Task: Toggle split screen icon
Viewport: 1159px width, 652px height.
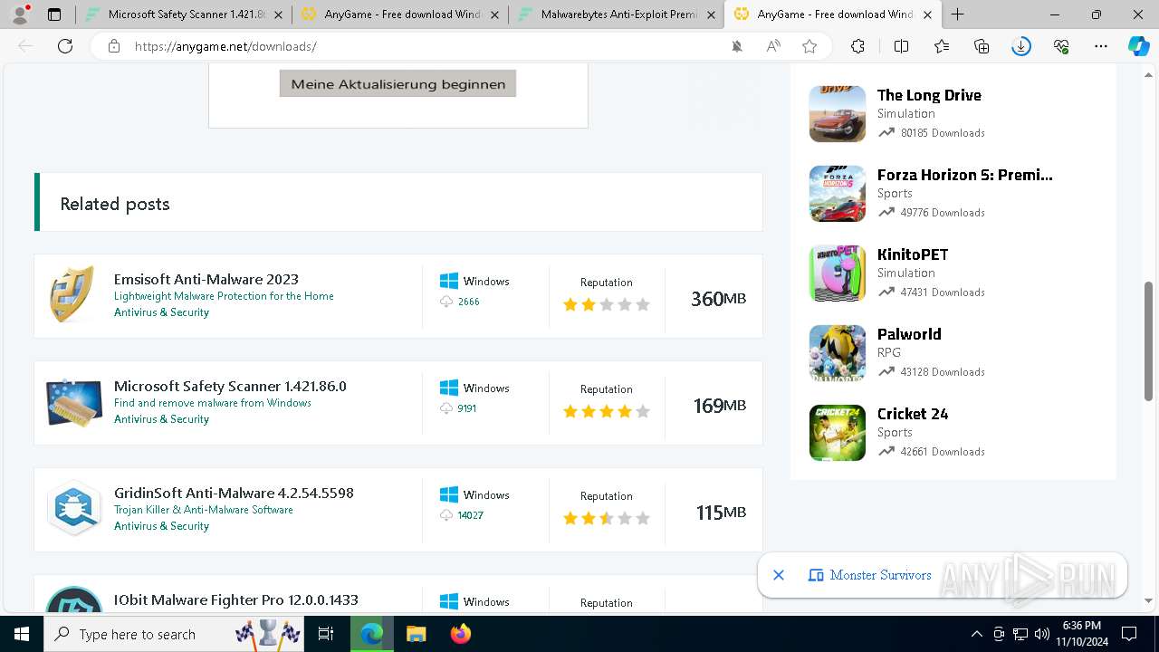Action: [x=901, y=46]
